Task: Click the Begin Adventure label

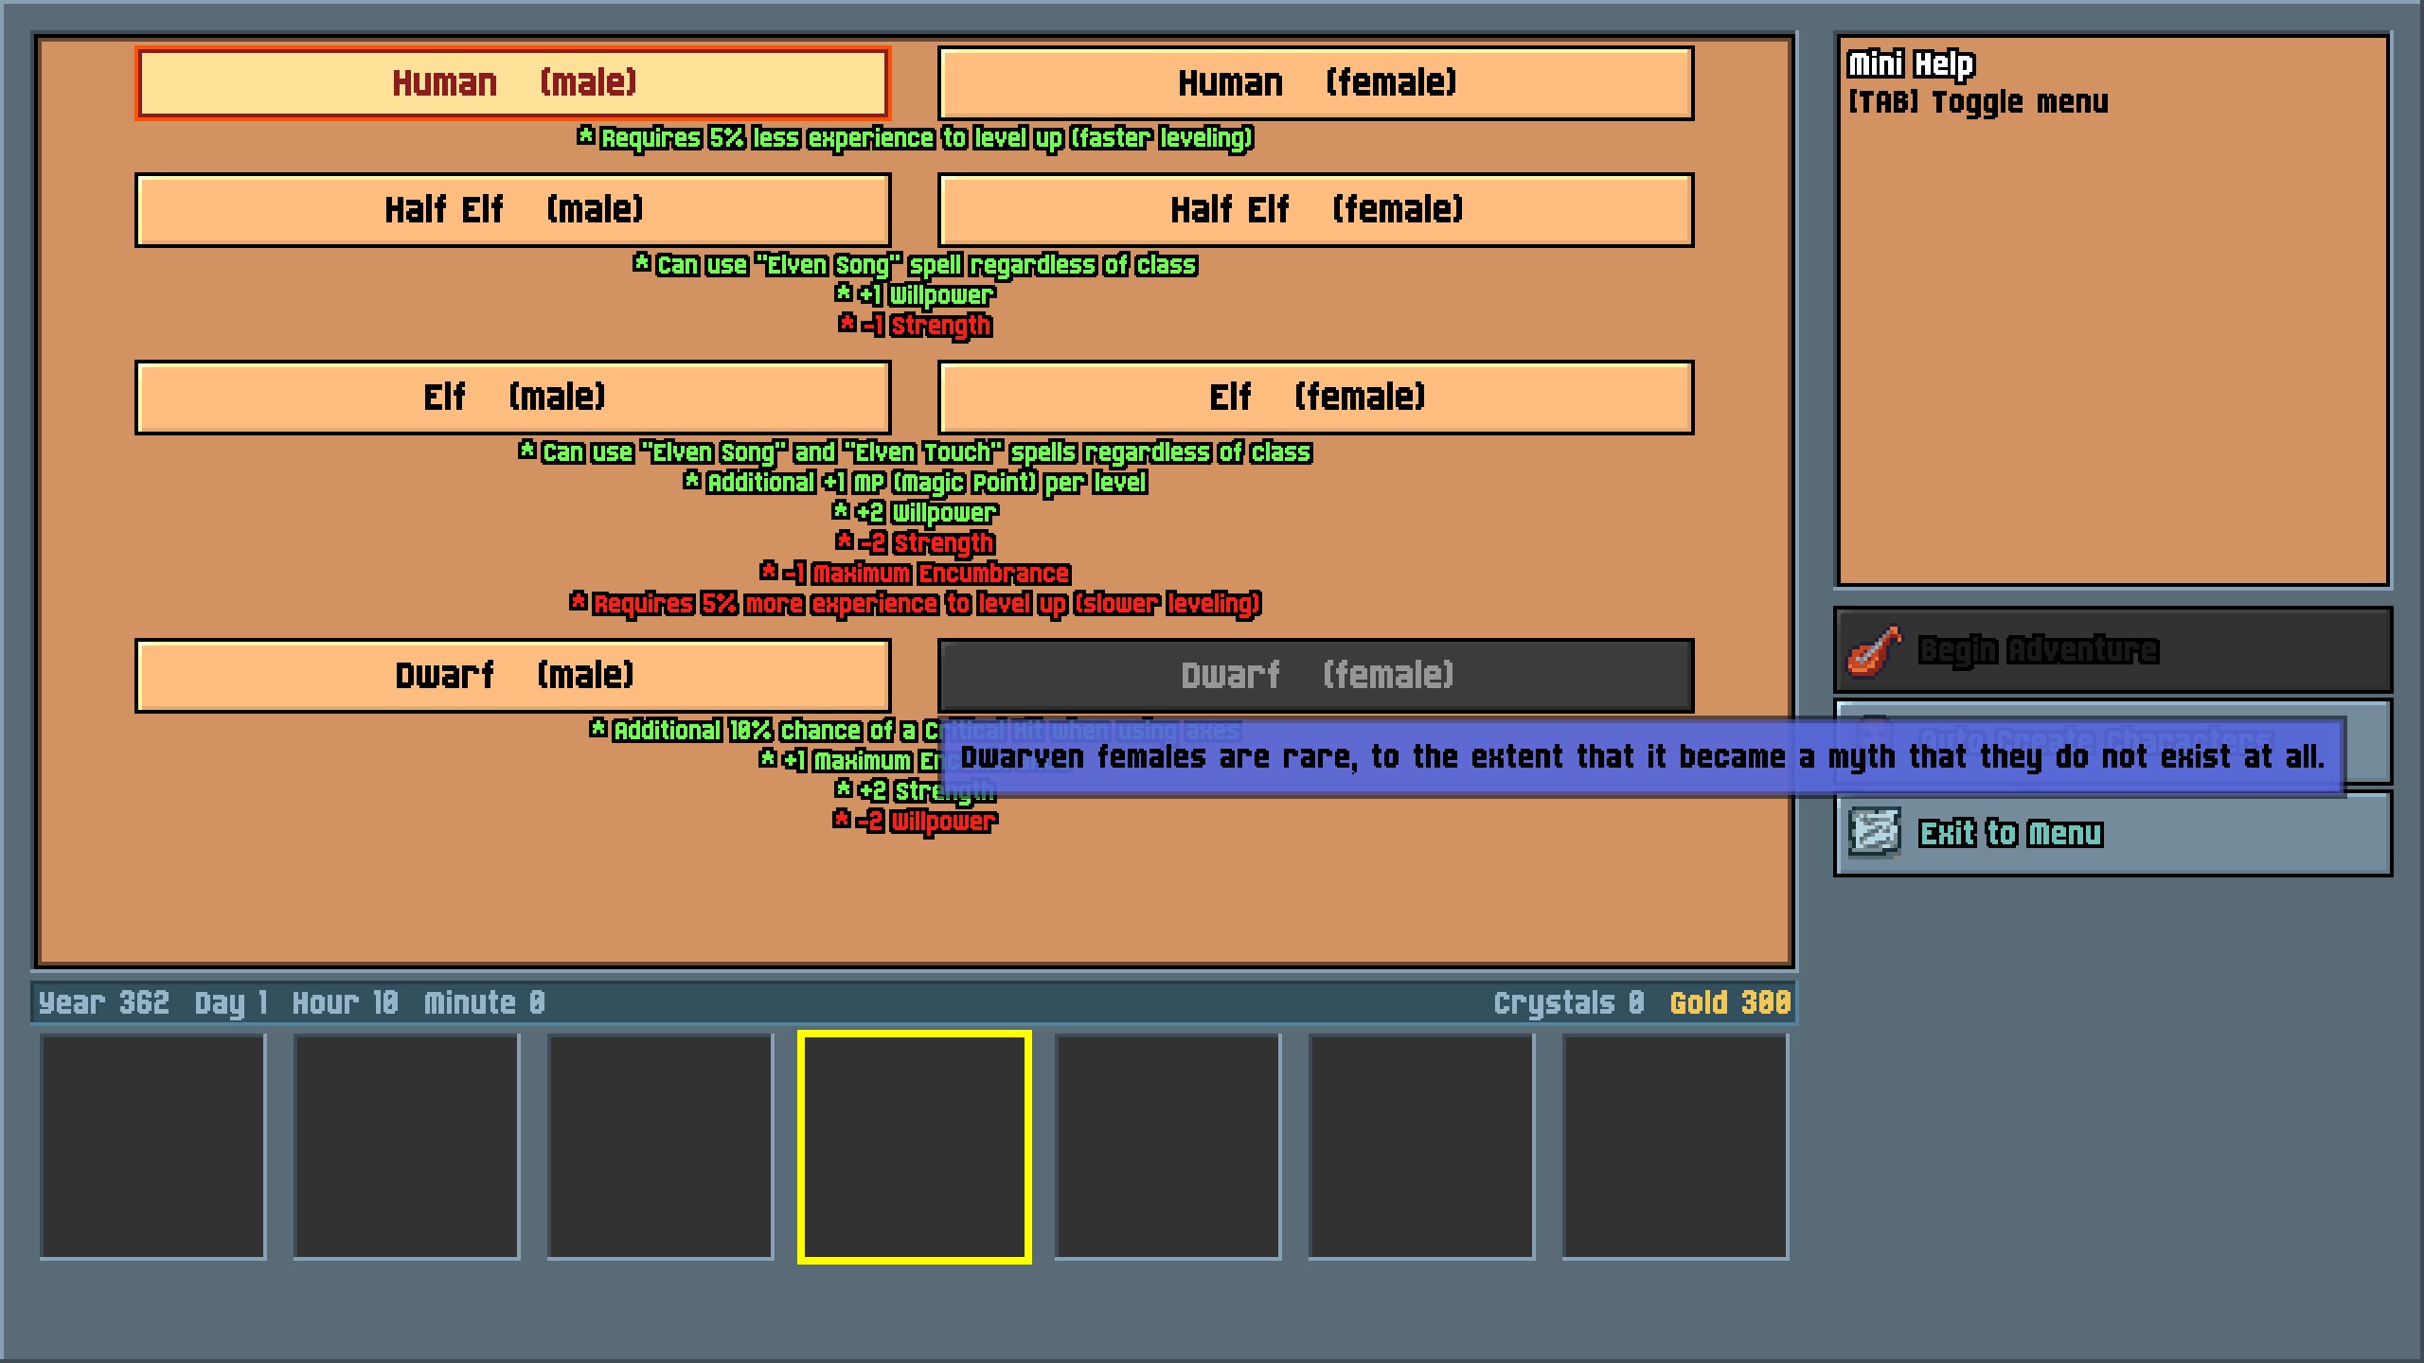Action: coord(2038,650)
